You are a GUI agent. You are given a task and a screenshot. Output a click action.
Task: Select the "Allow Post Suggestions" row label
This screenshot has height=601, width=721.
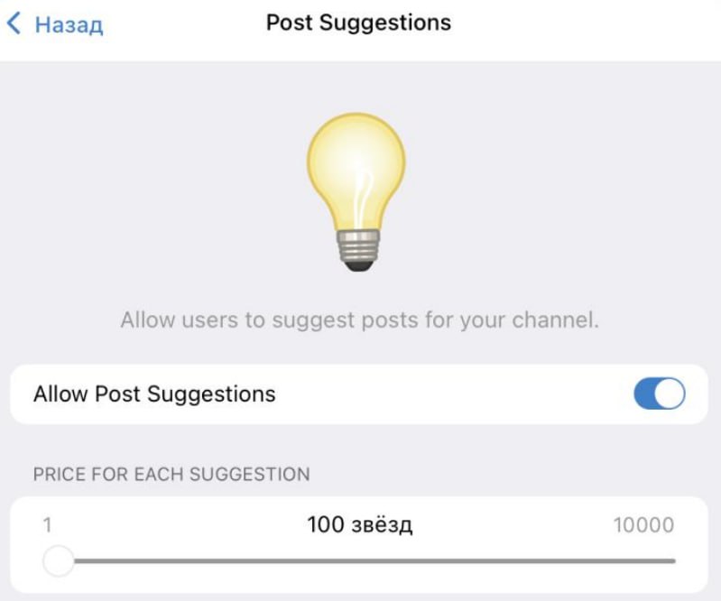154,394
